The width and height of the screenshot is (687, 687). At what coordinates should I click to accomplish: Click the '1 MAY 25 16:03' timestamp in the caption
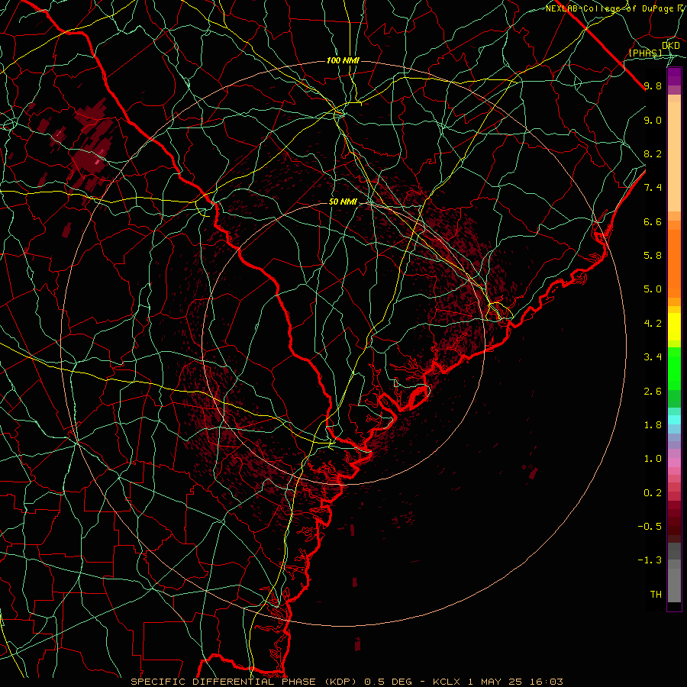coord(515,682)
